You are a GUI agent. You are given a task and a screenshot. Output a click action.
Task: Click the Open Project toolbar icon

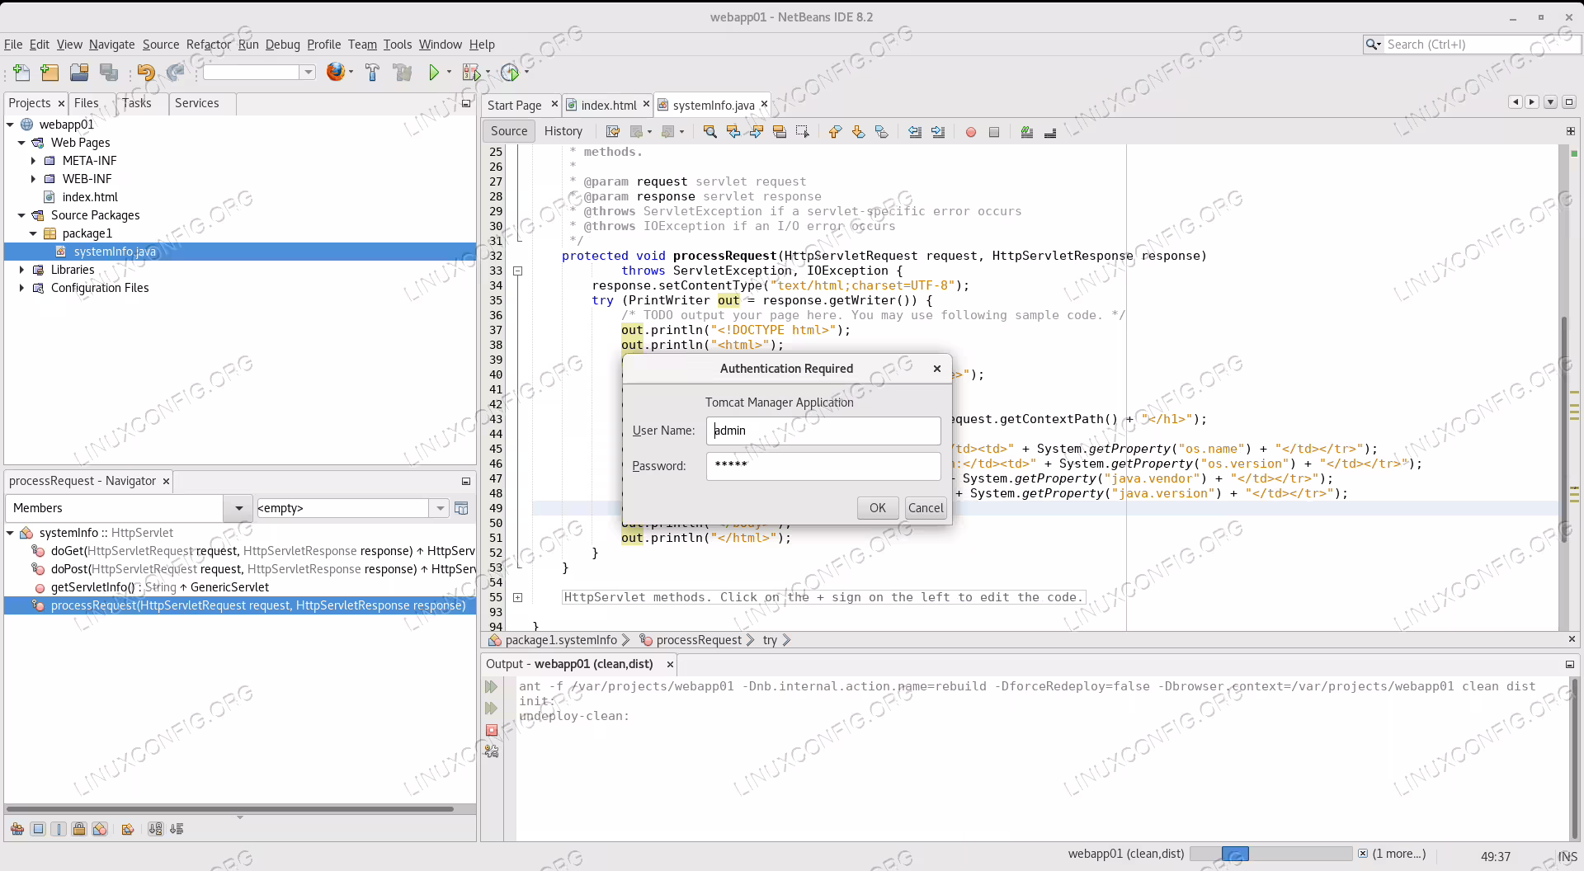point(79,73)
